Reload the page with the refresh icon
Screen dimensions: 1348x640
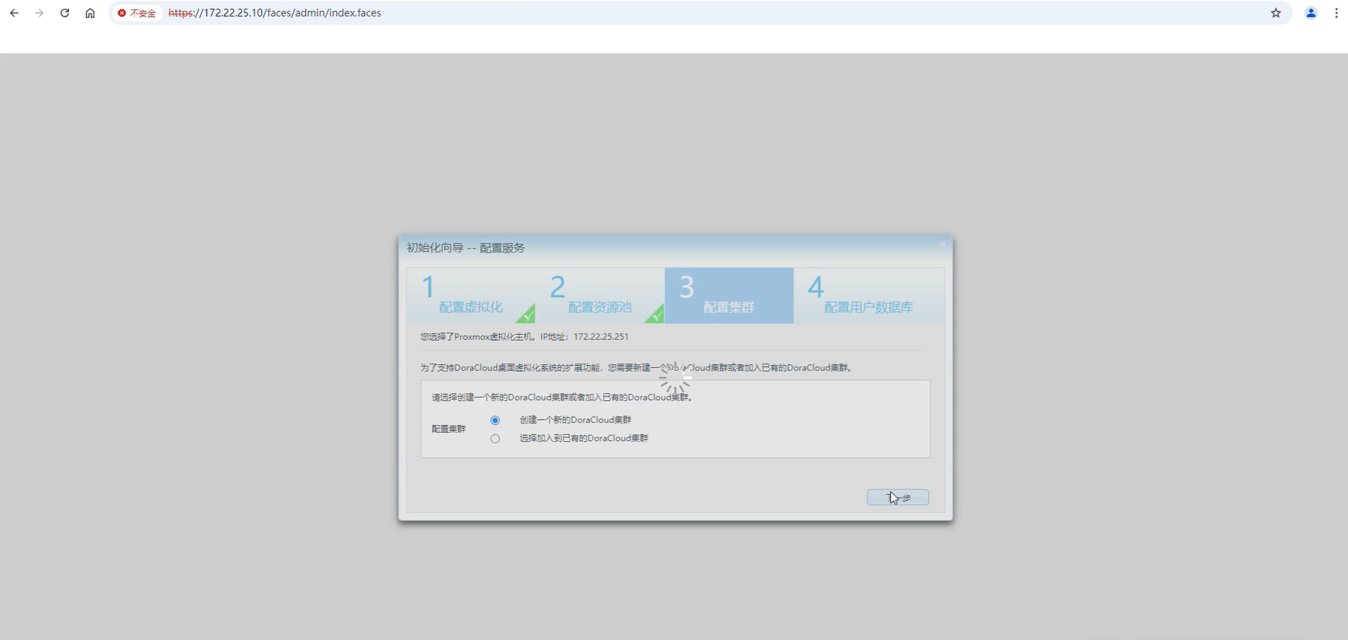pyautogui.click(x=64, y=13)
